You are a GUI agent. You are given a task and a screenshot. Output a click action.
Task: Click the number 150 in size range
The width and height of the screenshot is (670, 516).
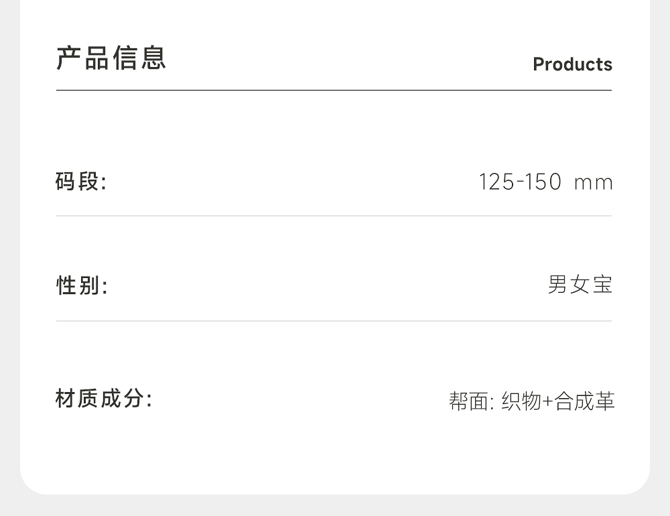point(543,182)
